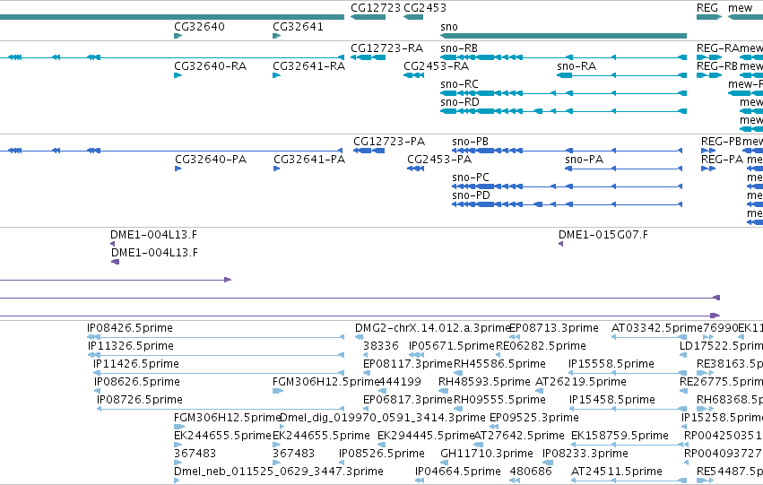The height and width of the screenshot is (485, 763).
Task: Click protein CG32640-PA
Action: 178,169
